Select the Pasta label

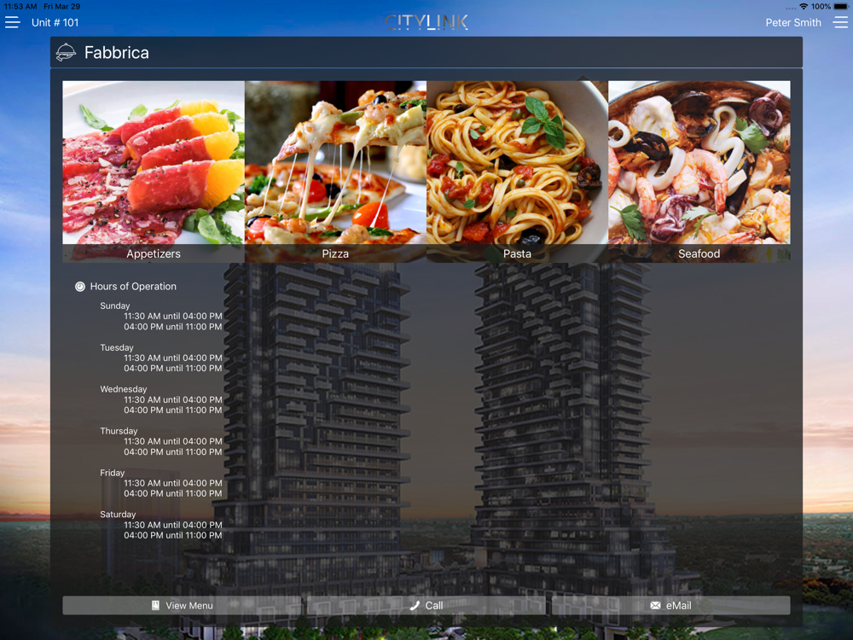[x=518, y=253]
